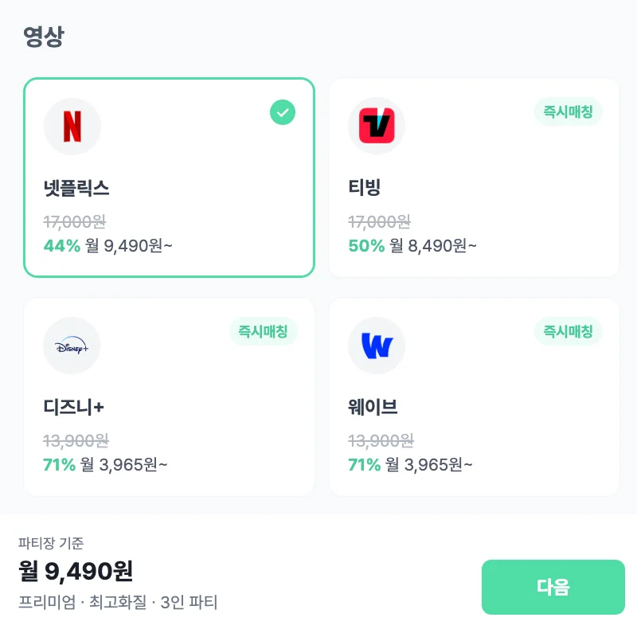
Task: Select the TVING subscription card
Action: click(x=474, y=177)
